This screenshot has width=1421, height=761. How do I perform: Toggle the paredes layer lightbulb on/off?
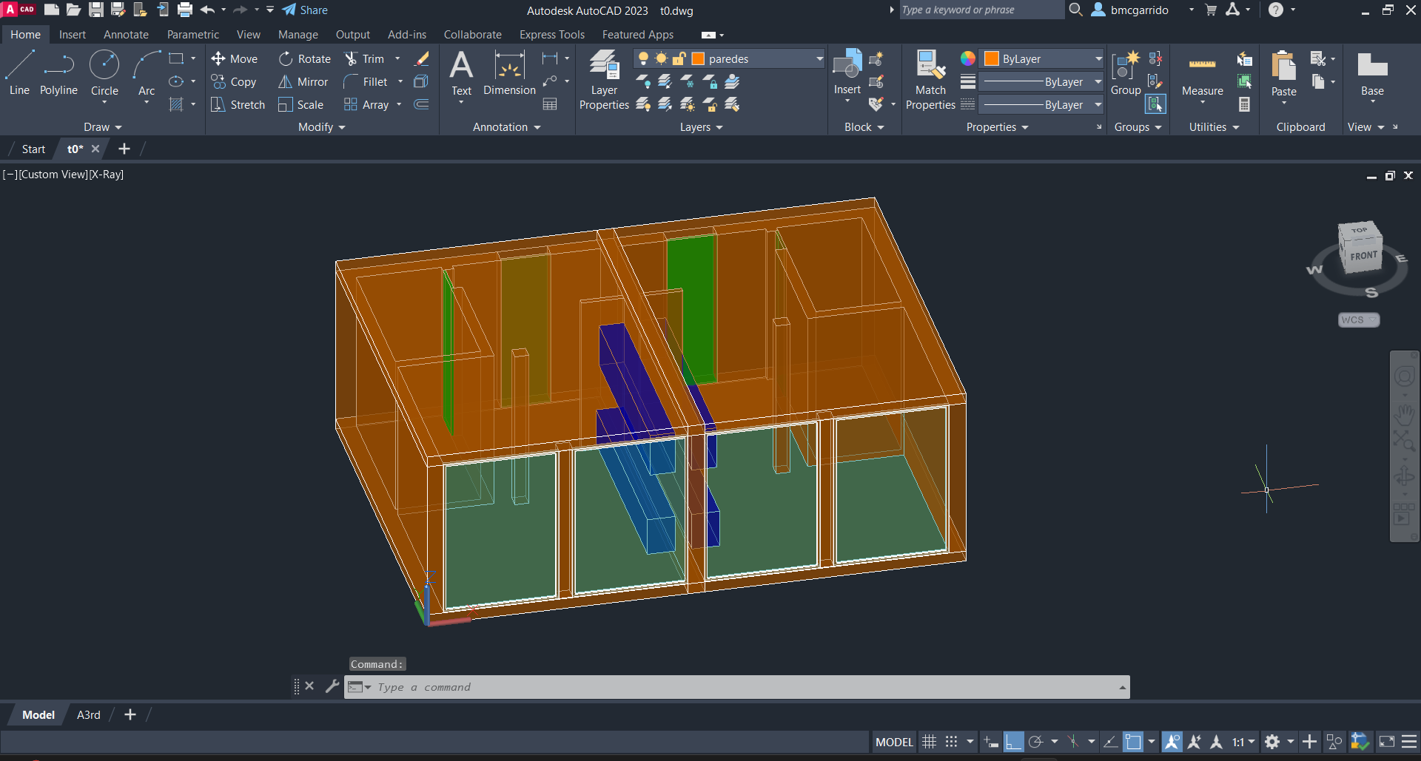643,59
